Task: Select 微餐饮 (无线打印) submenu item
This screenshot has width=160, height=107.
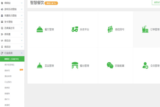Action: coord(12,59)
